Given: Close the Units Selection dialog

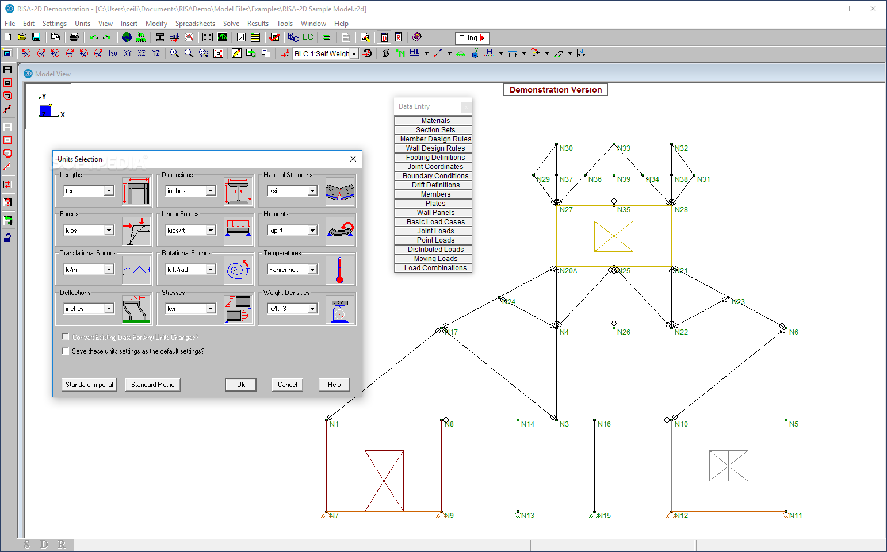Looking at the screenshot, I should pos(353,159).
